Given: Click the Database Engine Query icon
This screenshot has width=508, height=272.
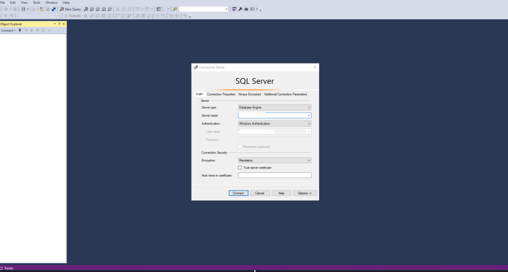Looking at the screenshot, I should (86, 9).
